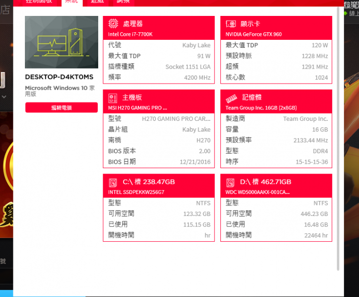Screen dimensions: 359x297
Task: Click the 123.32 GB free space value
Action: point(196,214)
